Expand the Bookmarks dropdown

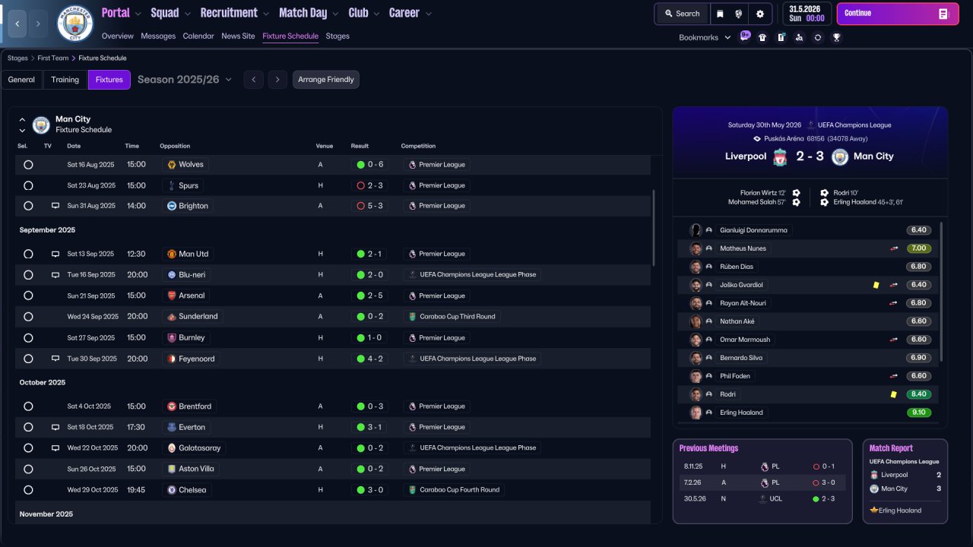[705, 37]
